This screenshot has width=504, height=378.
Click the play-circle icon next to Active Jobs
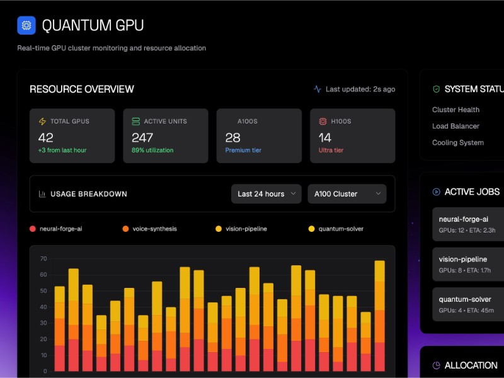435,192
